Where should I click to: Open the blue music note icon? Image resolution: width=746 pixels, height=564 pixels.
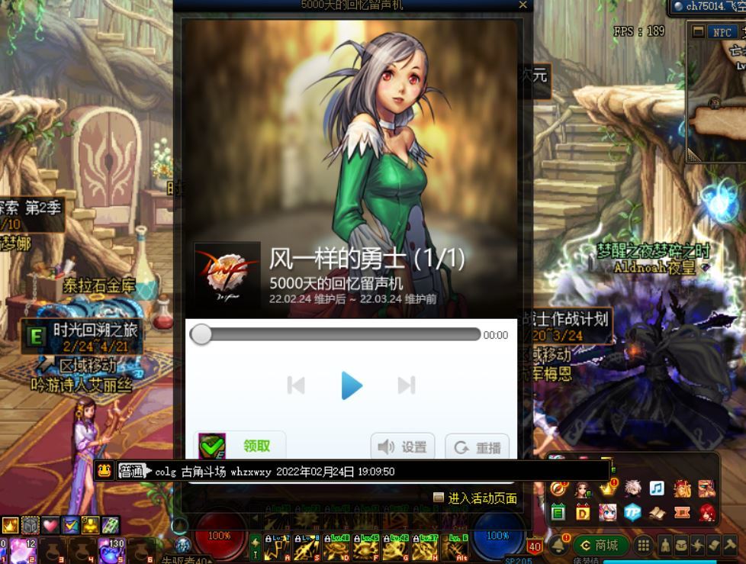pyautogui.click(x=657, y=488)
